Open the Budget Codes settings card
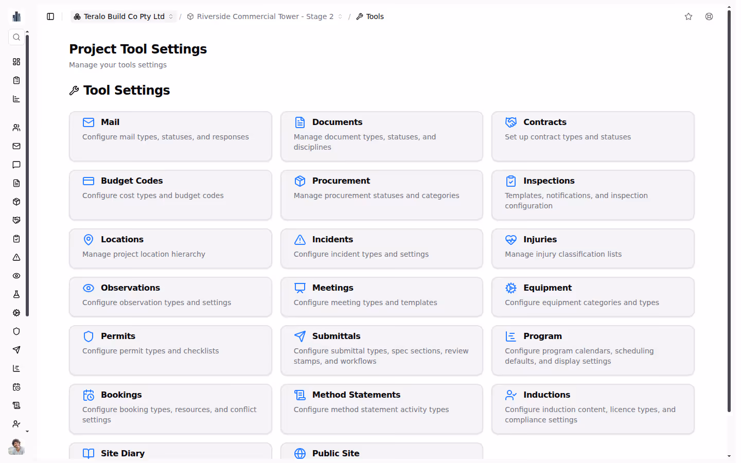The width and height of the screenshot is (741, 463). (170, 195)
